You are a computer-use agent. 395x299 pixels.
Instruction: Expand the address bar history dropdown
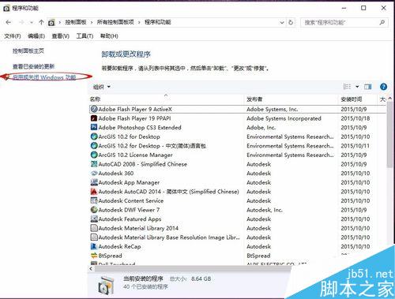(x=282, y=23)
